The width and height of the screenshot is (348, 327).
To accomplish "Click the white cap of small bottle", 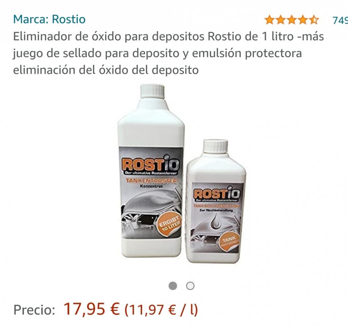I will (215, 146).
